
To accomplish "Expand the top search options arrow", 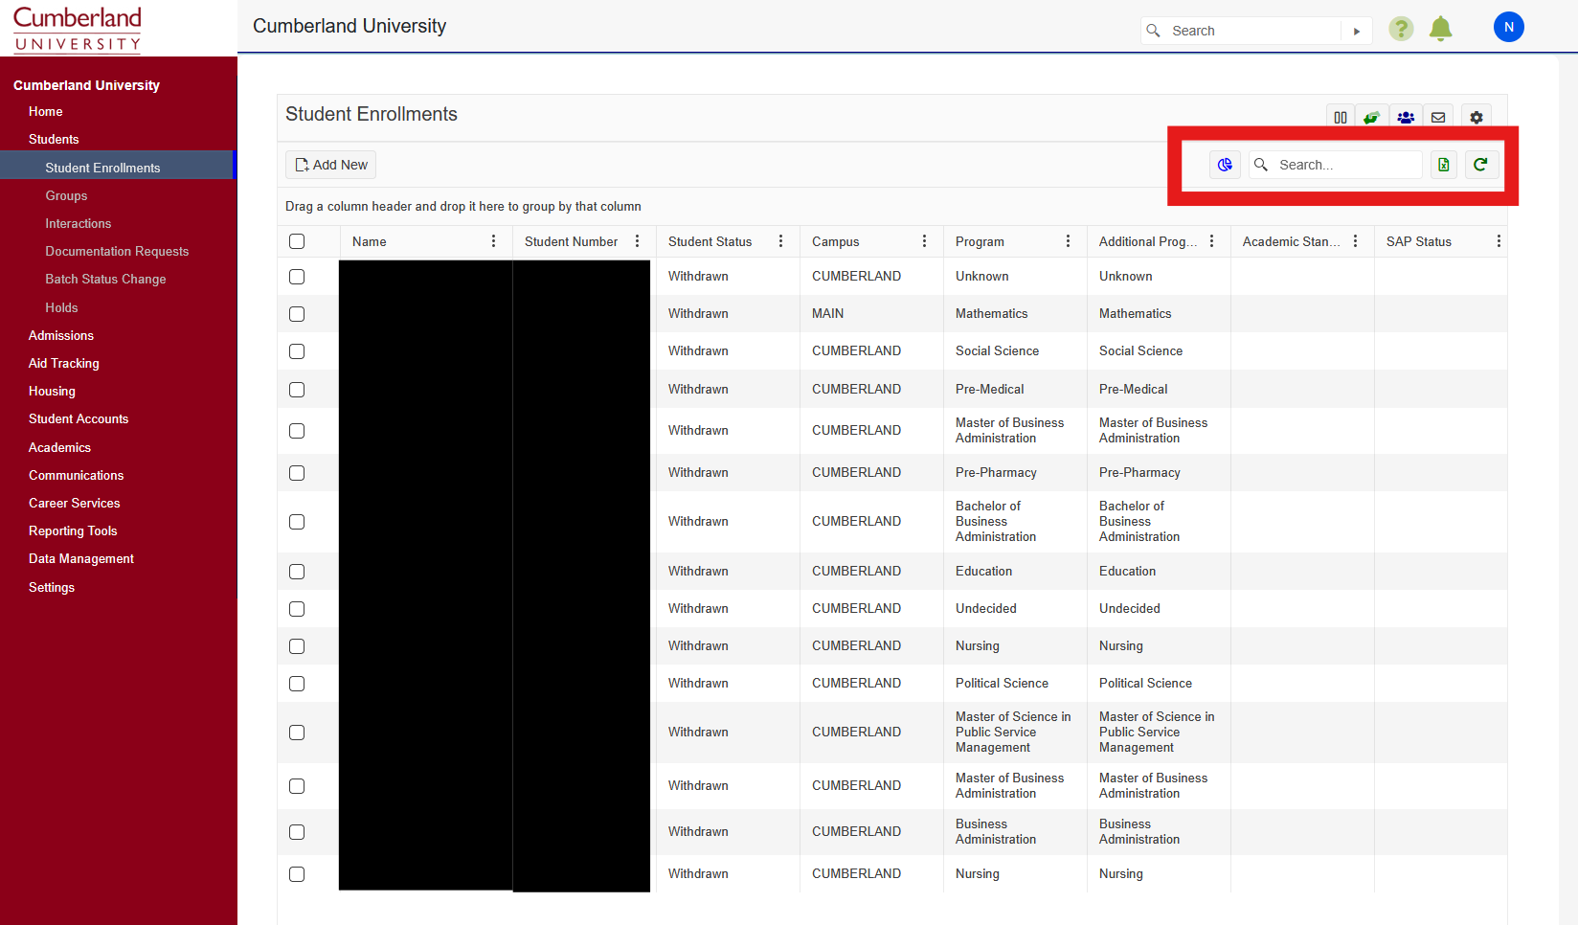I will click(1357, 31).
